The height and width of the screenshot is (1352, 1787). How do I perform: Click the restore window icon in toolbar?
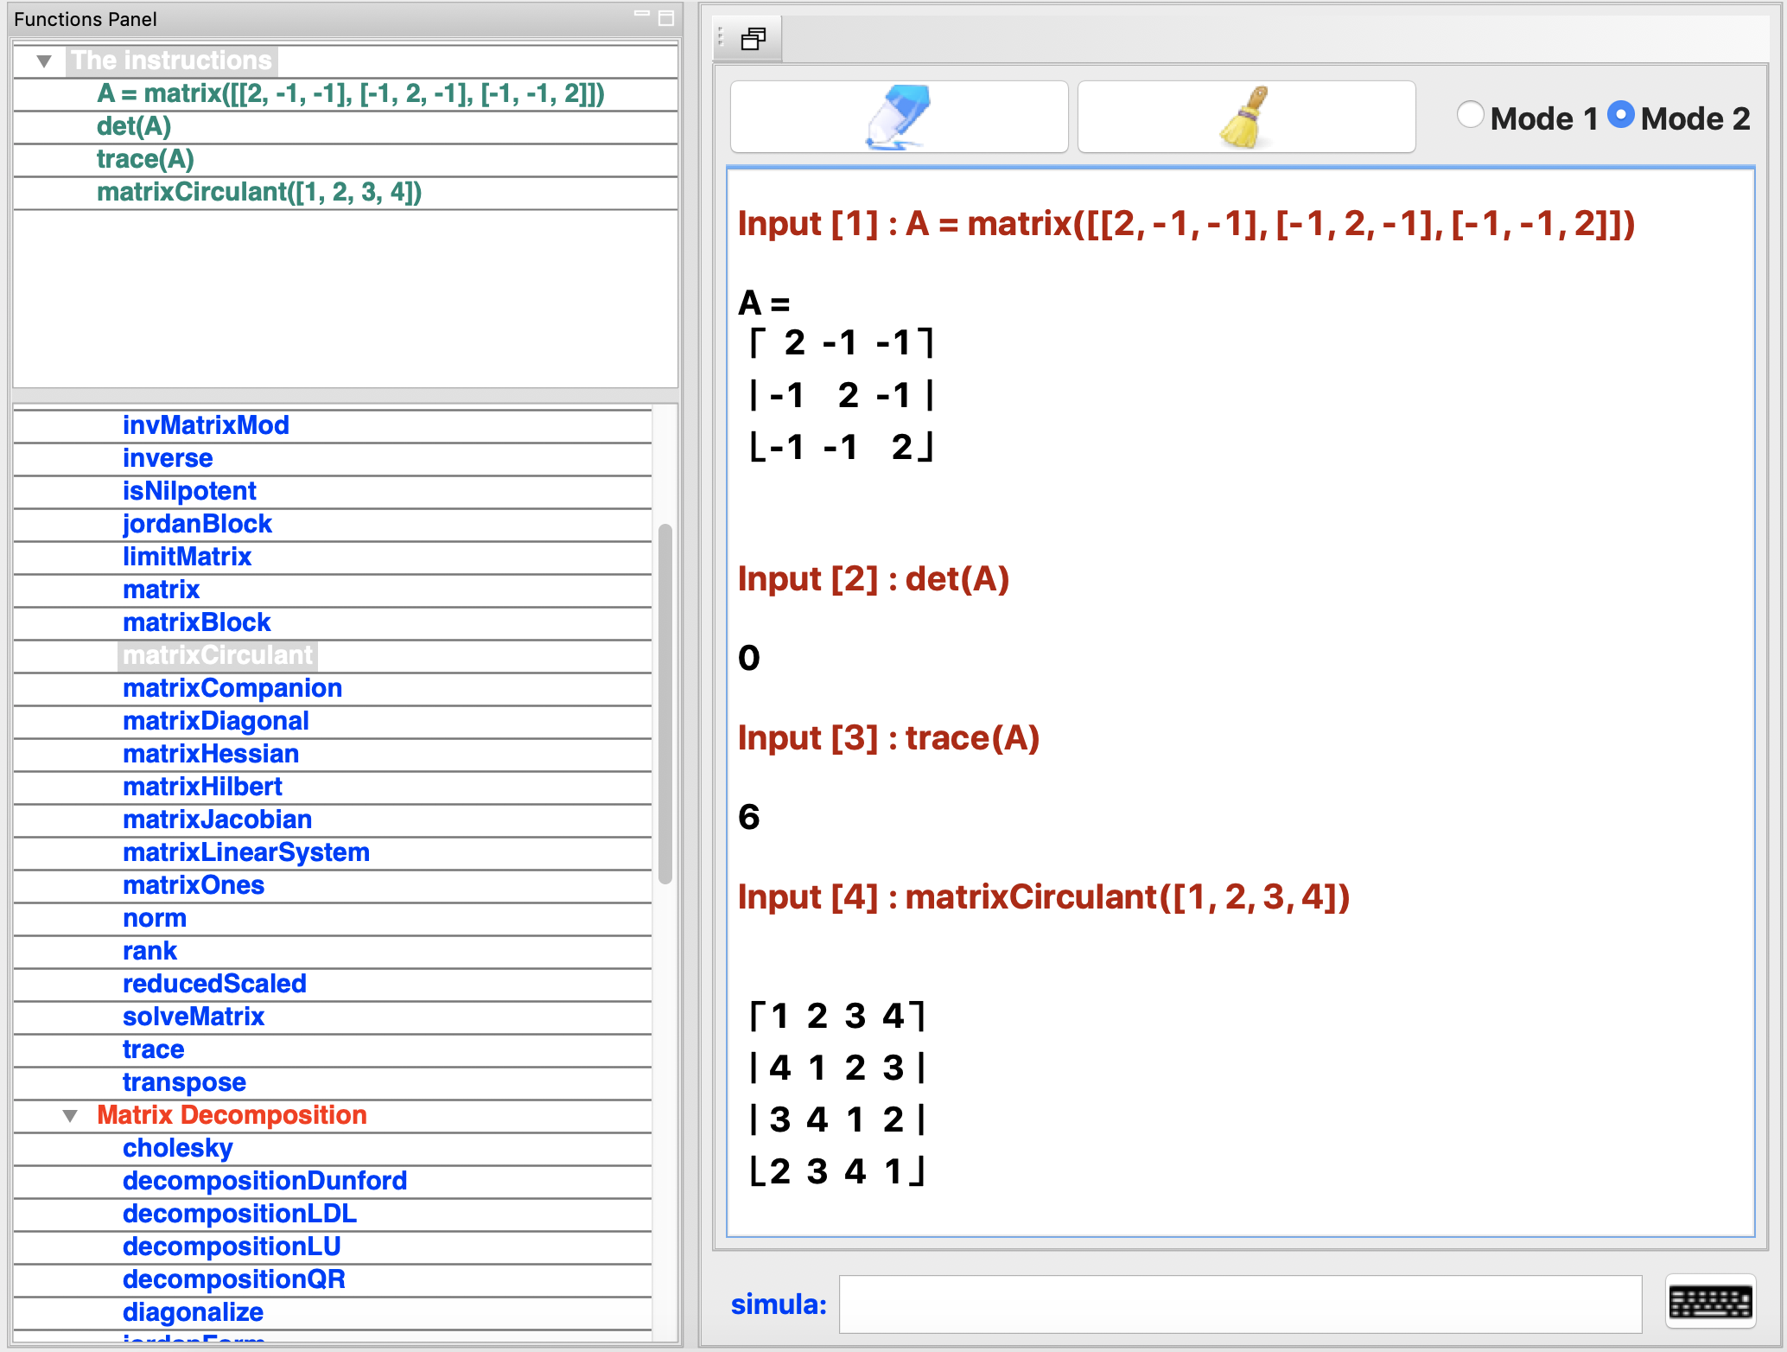(753, 39)
